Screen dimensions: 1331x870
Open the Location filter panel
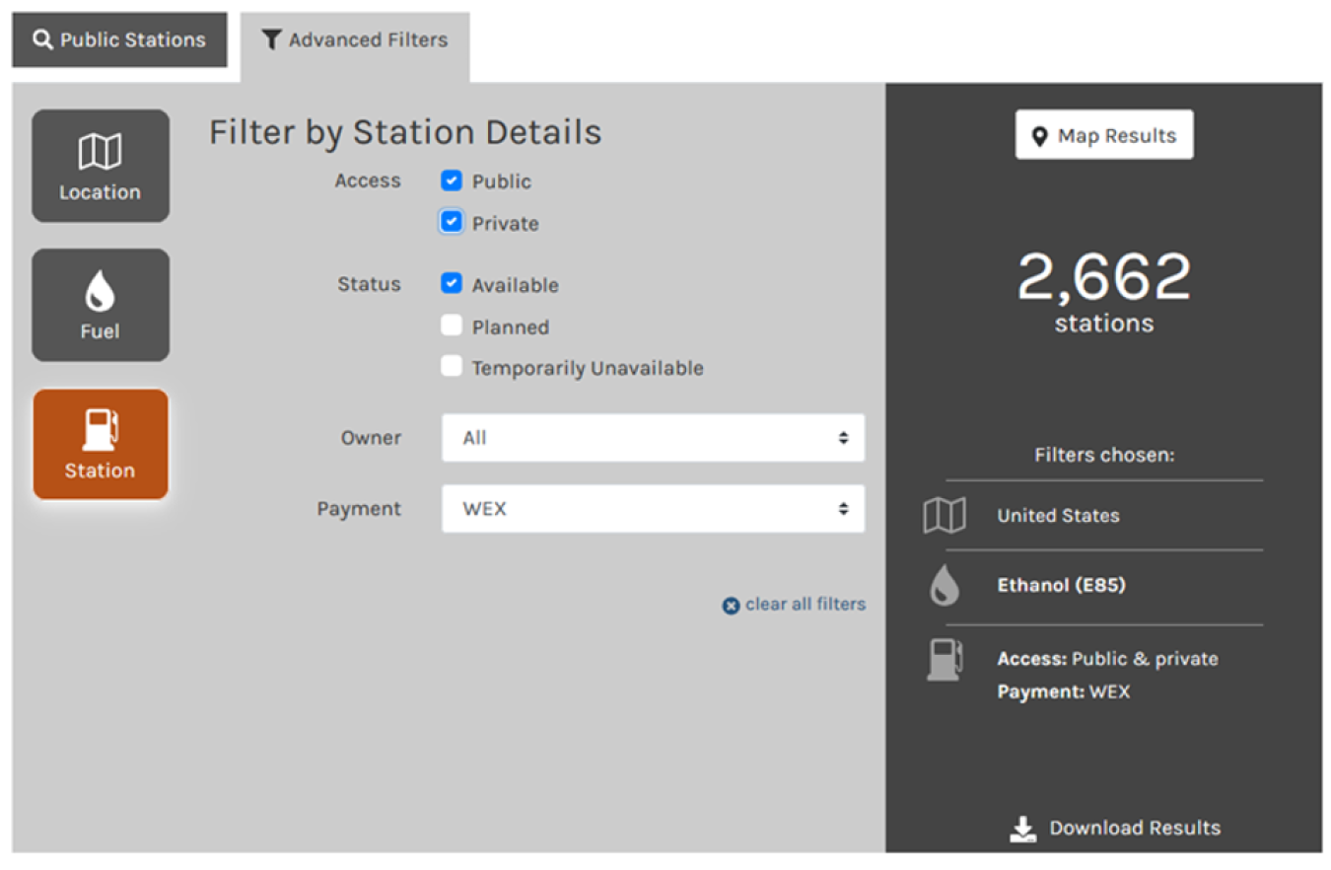101,166
